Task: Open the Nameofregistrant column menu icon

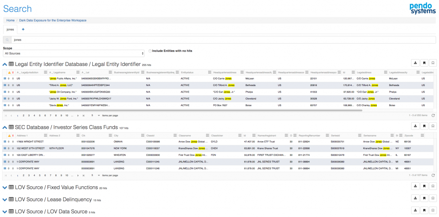Action: coord(286,135)
